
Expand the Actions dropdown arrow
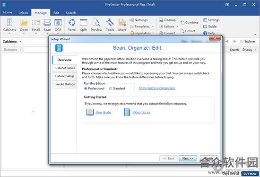click(x=177, y=27)
